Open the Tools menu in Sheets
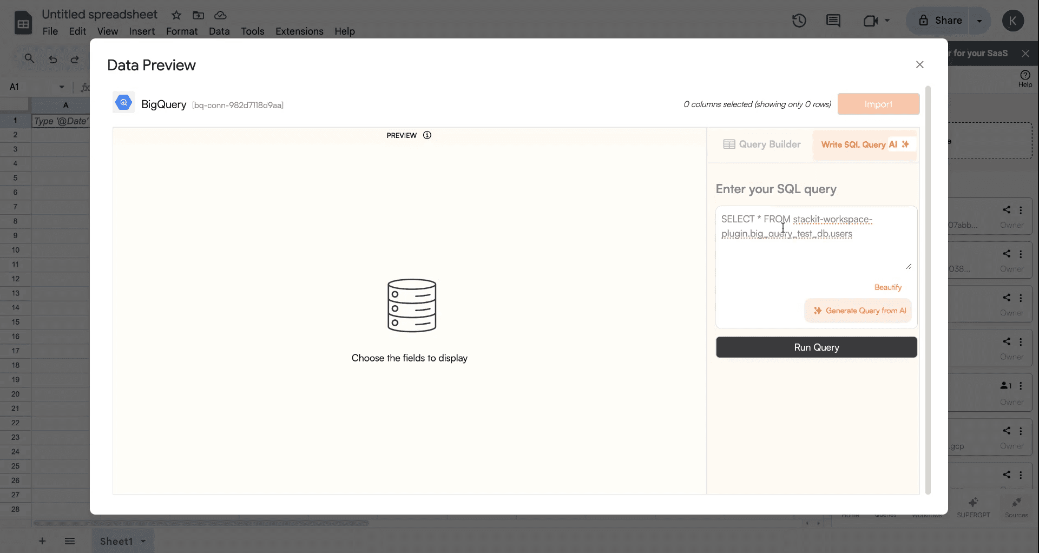Viewport: 1039px width, 553px height. [x=253, y=31]
